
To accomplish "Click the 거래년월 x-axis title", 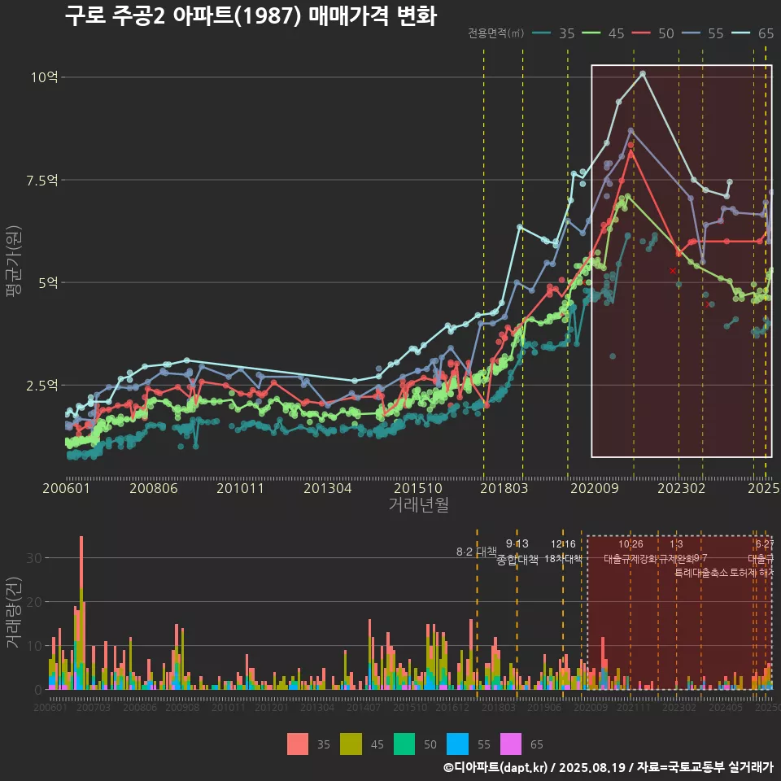I will [x=418, y=504].
